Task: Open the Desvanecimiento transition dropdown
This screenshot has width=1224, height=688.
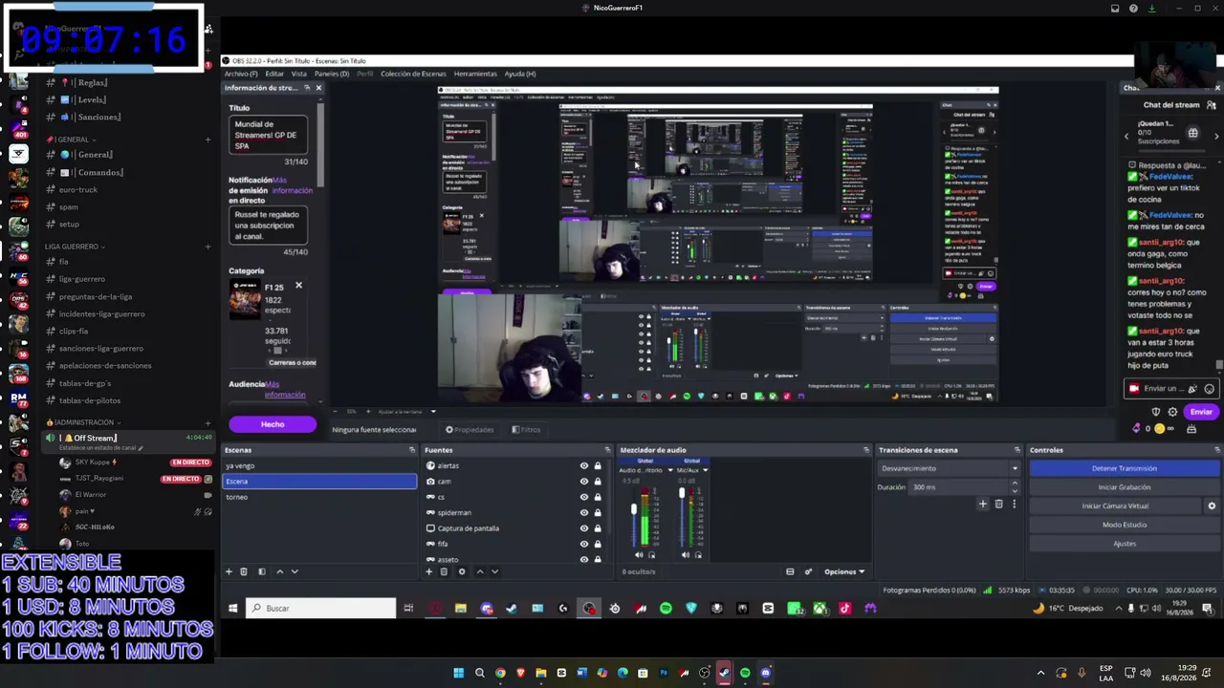Action: (950, 468)
